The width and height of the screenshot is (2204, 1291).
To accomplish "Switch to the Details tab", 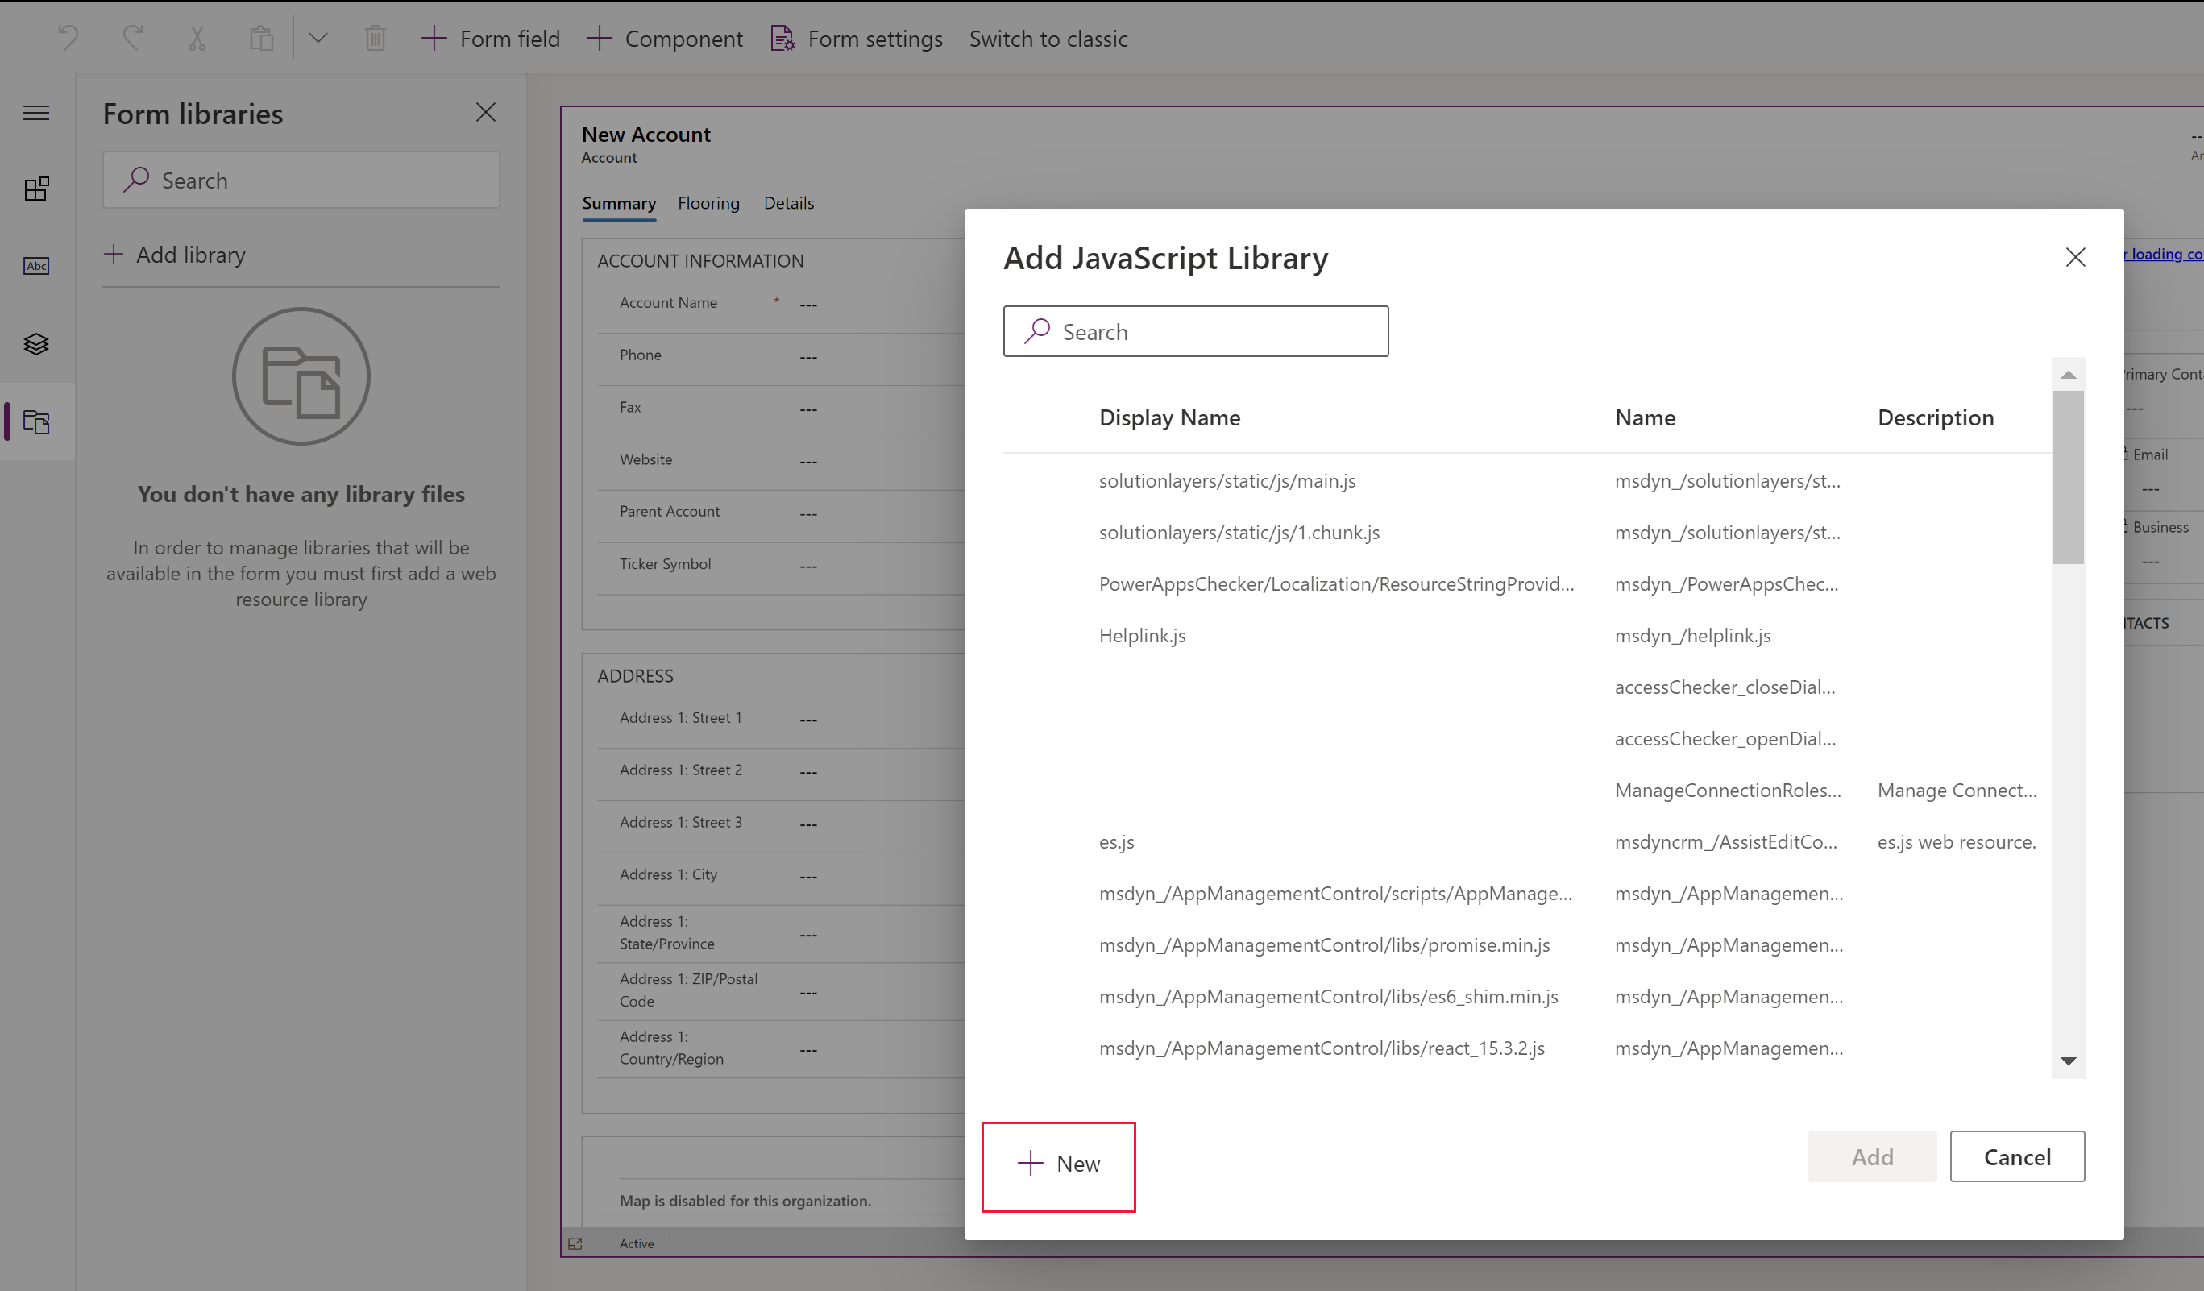I will pos(788,201).
